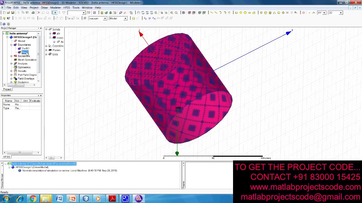Open Microsoft Word from the taskbar

[59, 199]
